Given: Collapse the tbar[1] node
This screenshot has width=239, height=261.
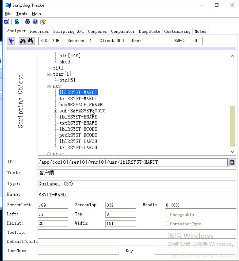Looking at the screenshot, I should coord(49,74).
